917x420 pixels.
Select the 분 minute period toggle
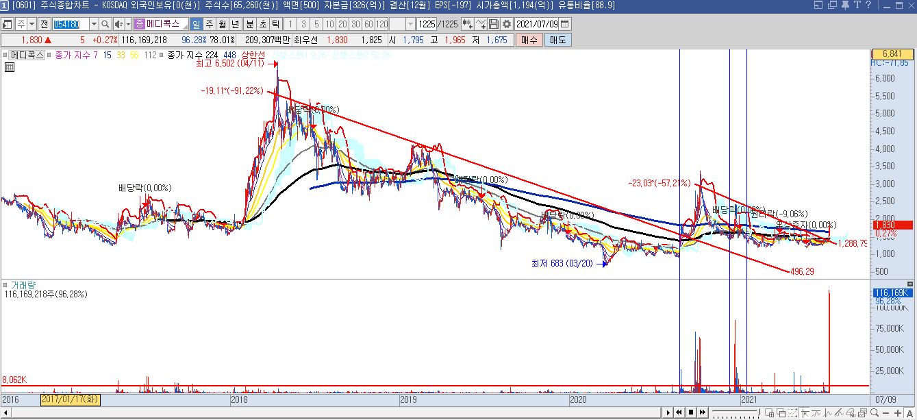[x=249, y=24]
